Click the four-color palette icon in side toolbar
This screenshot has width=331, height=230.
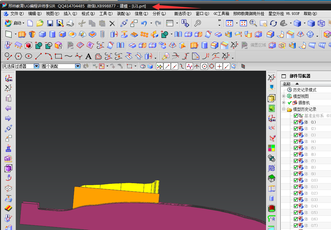pos(272,148)
